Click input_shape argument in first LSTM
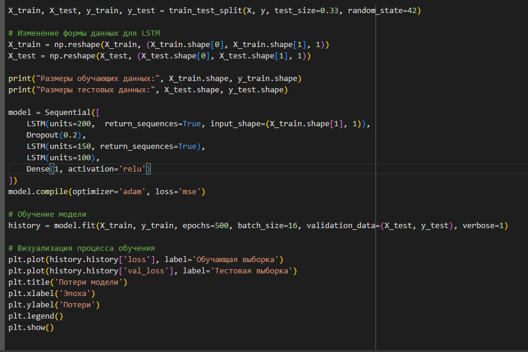 click(288, 124)
